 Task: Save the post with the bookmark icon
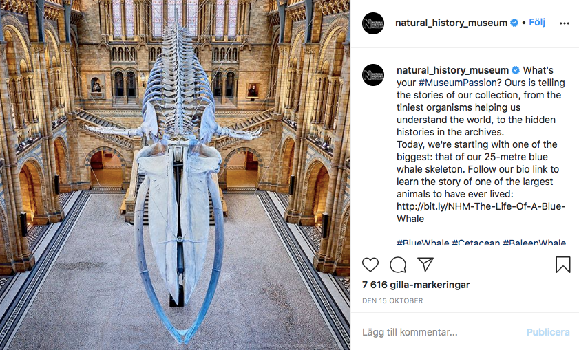point(562,265)
